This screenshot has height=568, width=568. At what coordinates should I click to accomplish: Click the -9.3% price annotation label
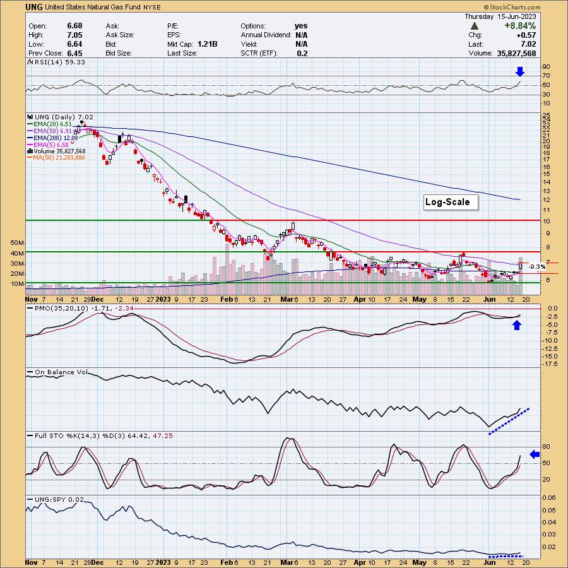[x=536, y=267]
